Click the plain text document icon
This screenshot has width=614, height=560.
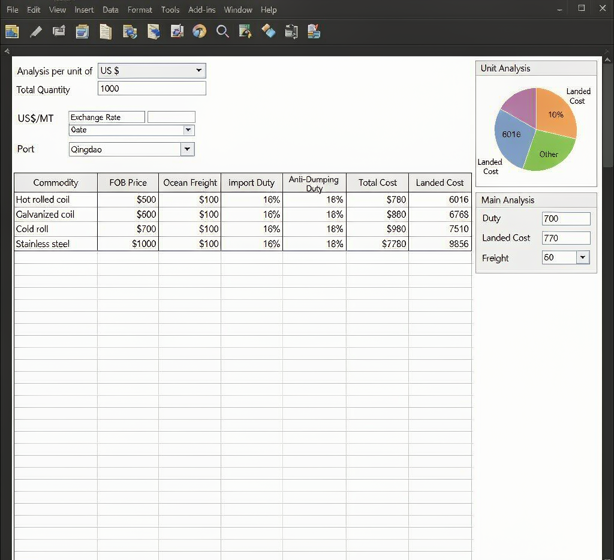pyautogui.click(x=106, y=32)
